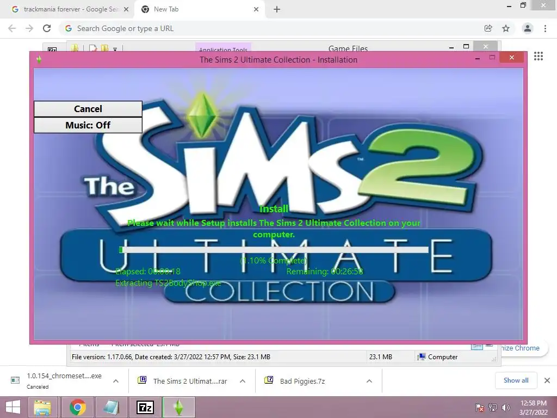Open 7-Zip from the taskbar
557x418 pixels.
(145, 407)
